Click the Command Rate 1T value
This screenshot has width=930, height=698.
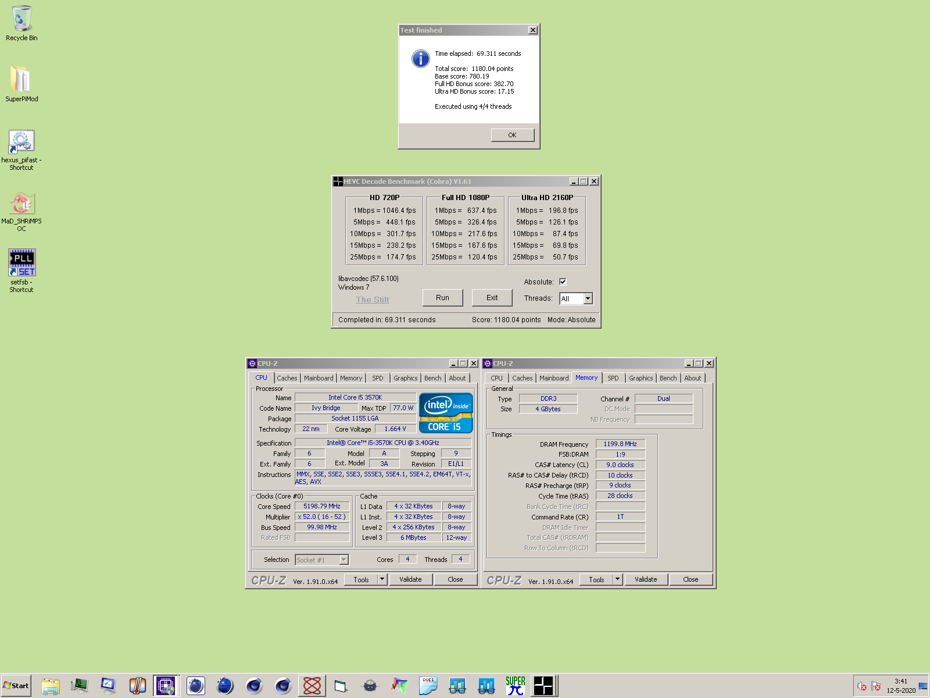click(620, 517)
